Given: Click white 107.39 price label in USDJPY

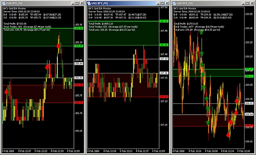Looking at the screenshot, I should tap(164, 59).
